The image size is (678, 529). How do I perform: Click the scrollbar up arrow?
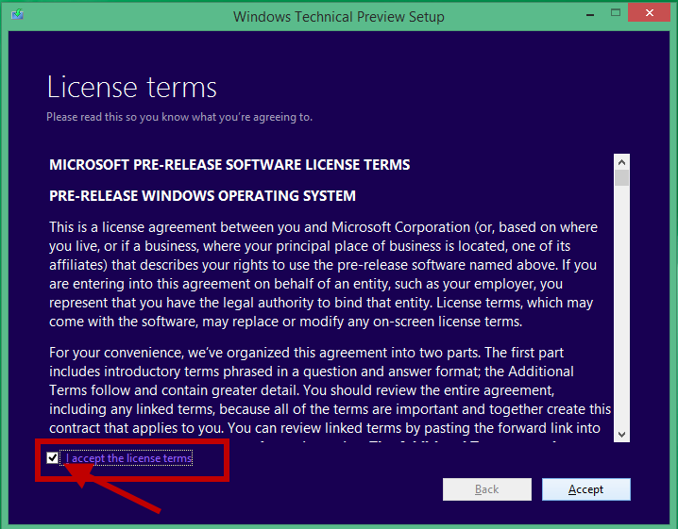621,162
